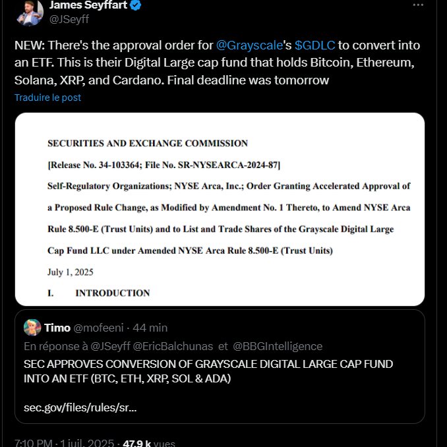
Task: Click the Timo display name in quoted post
Action: 57,328
